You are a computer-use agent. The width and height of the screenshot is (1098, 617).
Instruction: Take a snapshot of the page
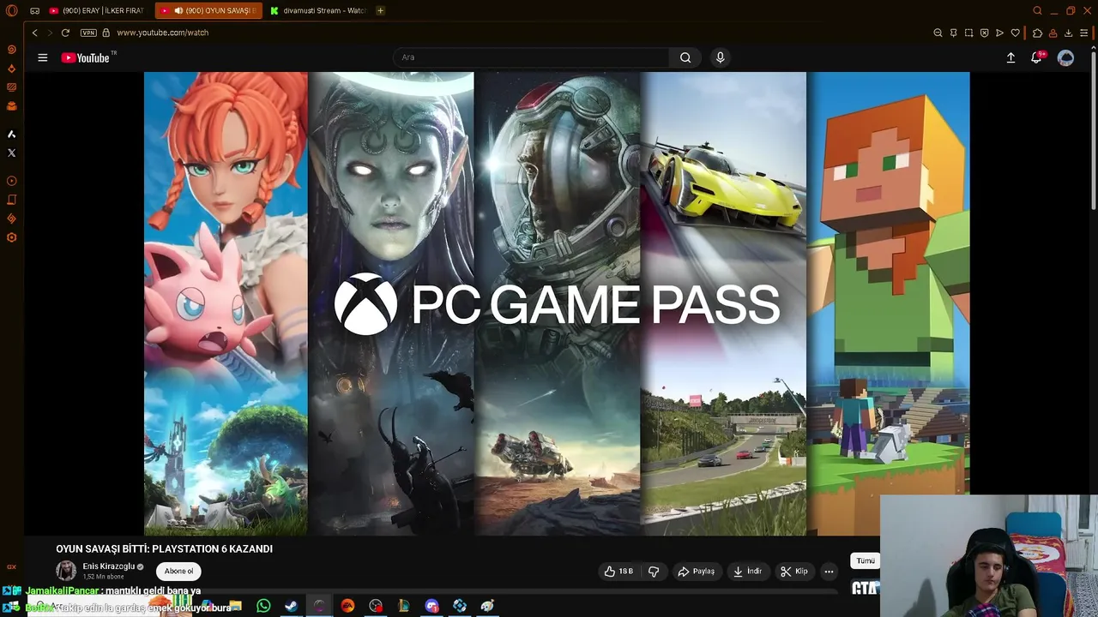pyautogui.click(x=968, y=33)
